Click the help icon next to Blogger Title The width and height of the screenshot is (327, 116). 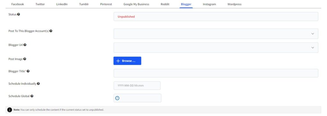click(x=28, y=71)
